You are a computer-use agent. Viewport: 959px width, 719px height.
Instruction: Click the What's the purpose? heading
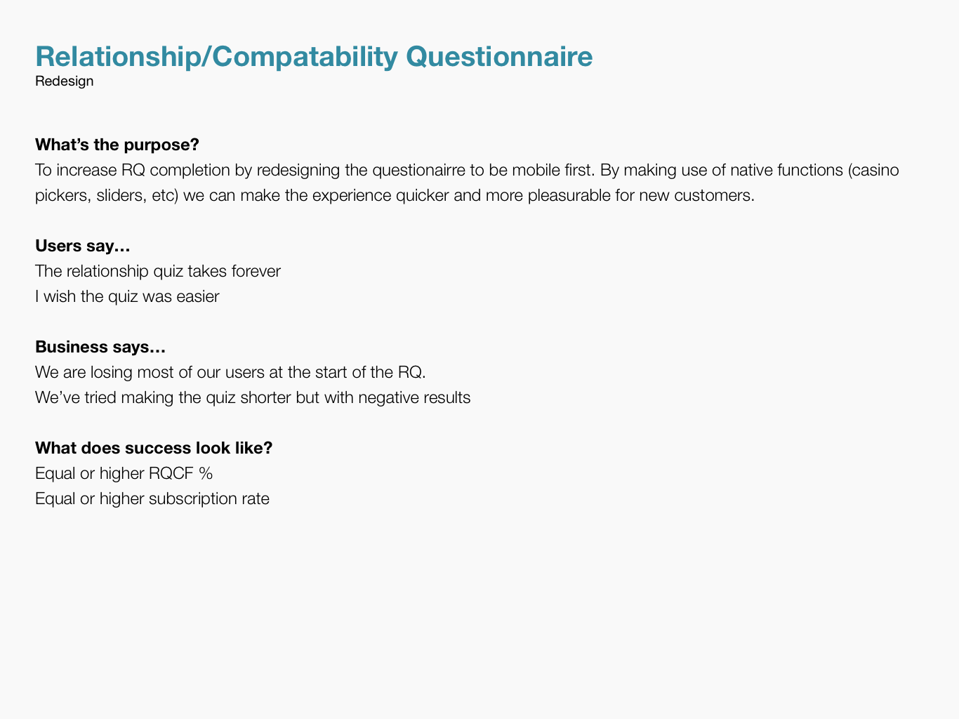tap(117, 145)
